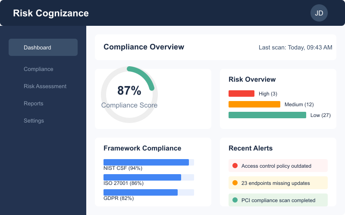Open Risk Assessment page
Viewport: 345px width, 215px height.
click(x=45, y=86)
